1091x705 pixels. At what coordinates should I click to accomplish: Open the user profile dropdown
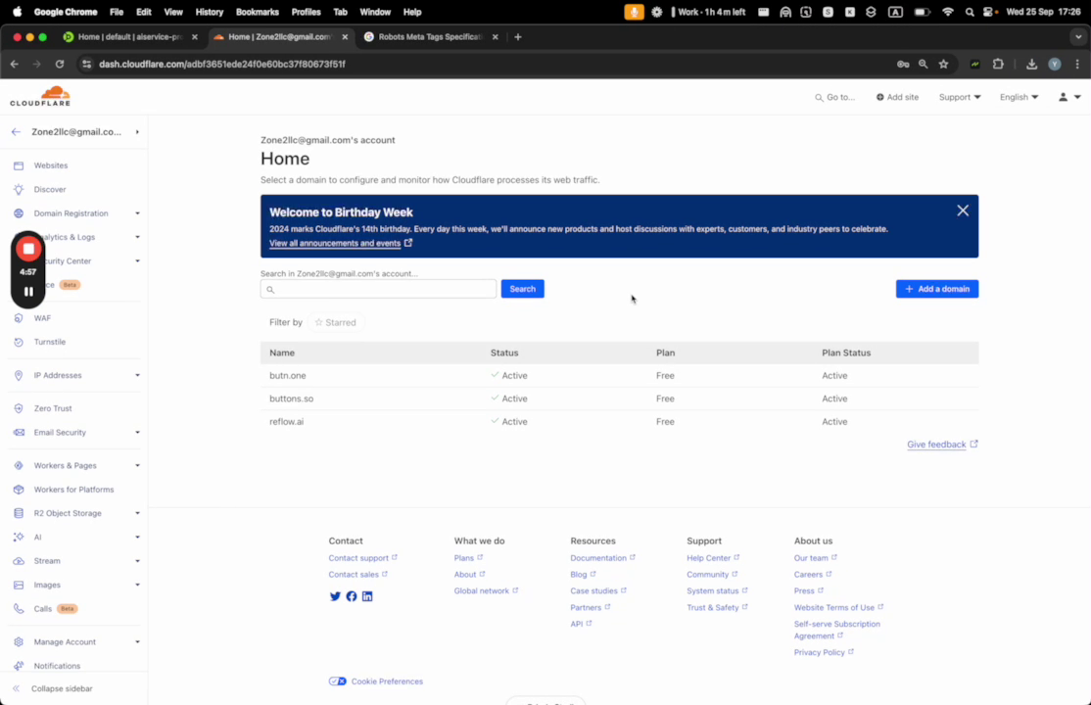[1069, 97]
